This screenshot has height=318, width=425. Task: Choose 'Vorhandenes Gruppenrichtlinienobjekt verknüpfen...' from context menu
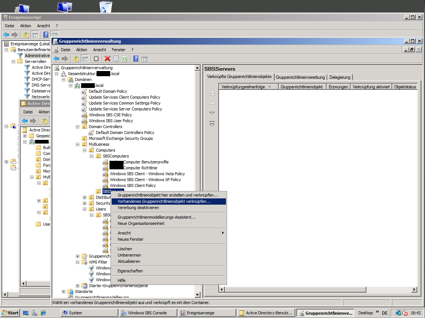[168, 201]
